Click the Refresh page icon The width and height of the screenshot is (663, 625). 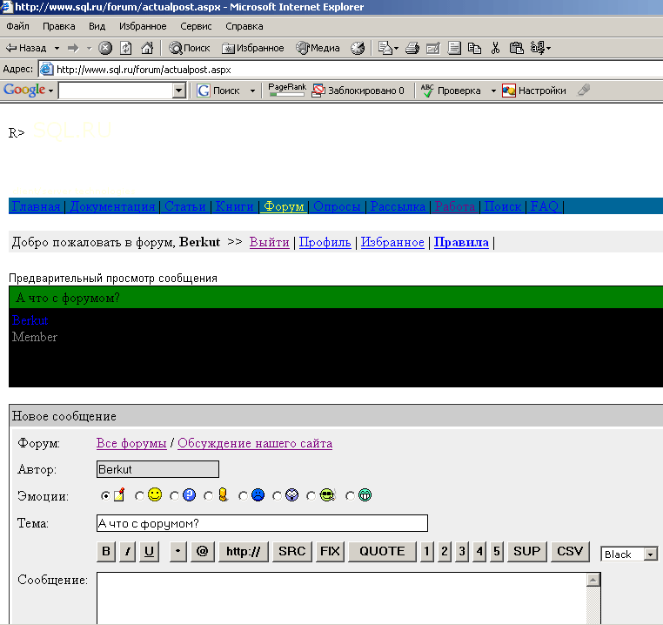click(126, 48)
